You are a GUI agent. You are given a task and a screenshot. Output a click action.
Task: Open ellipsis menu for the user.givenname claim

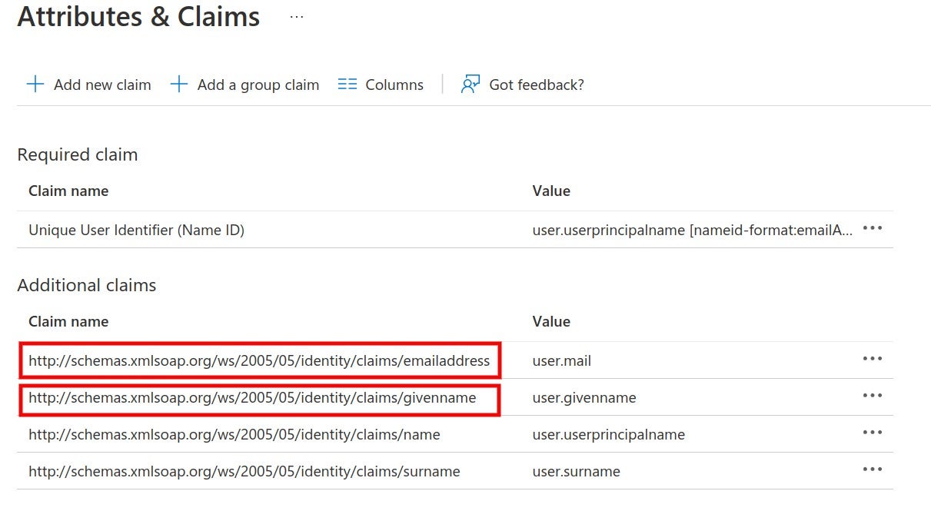(872, 397)
